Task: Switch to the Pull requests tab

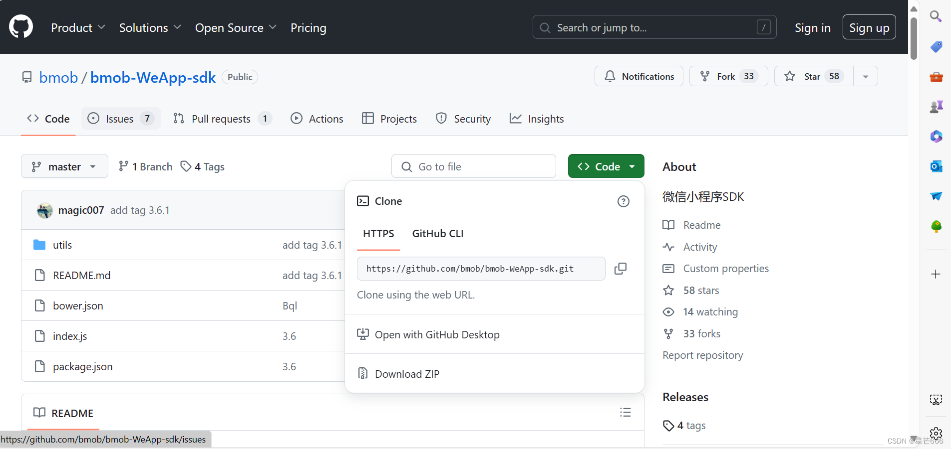Action: coord(222,119)
